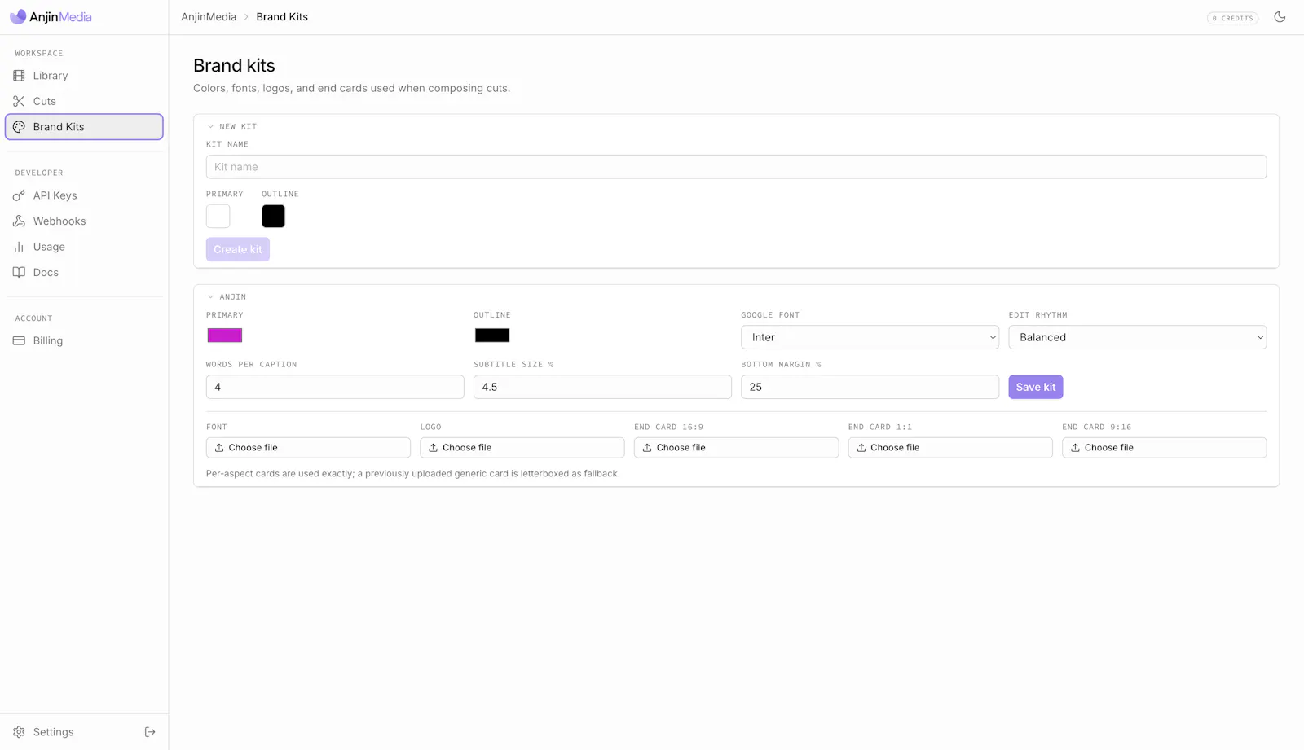Click the upload icon in End Card 9:16 chooser

point(1075,448)
